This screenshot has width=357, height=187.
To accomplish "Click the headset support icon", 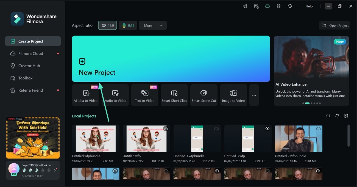I will [290, 6].
